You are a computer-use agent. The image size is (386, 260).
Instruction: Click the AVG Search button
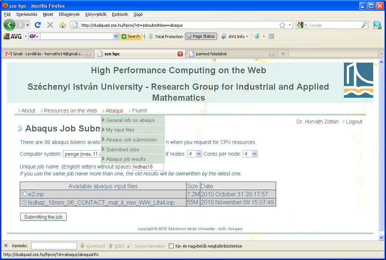(131, 37)
